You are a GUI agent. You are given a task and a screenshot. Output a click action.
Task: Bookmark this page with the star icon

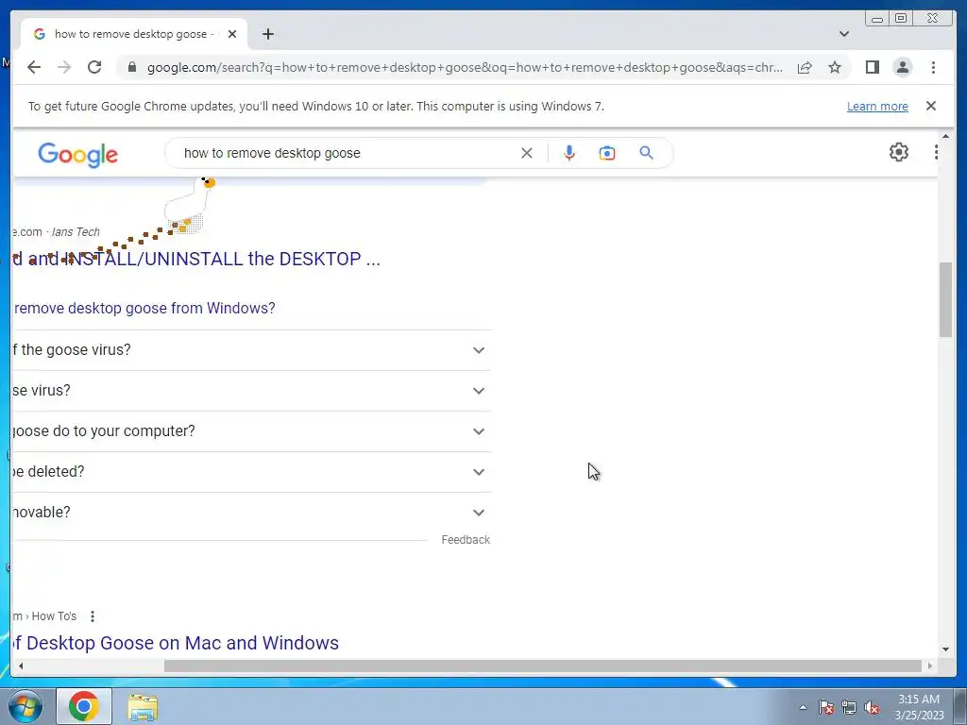(835, 67)
